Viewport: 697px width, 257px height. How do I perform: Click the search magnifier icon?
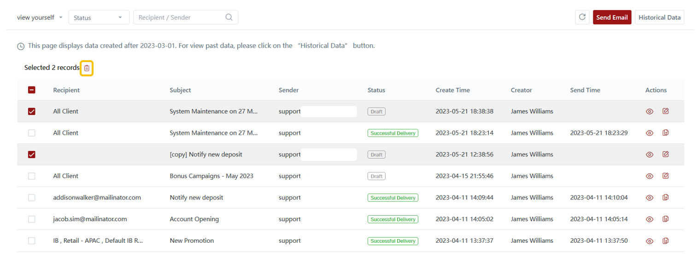229,17
